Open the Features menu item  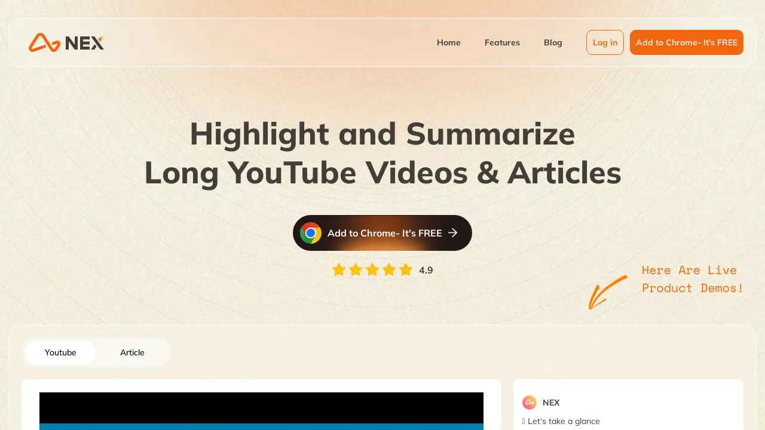click(x=502, y=42)
